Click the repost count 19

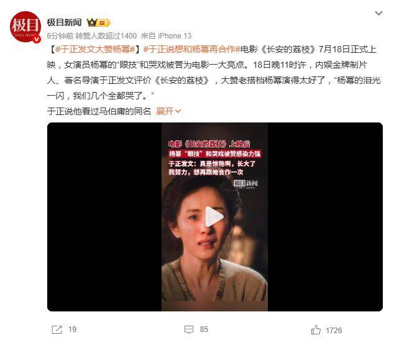coord(72,329)
